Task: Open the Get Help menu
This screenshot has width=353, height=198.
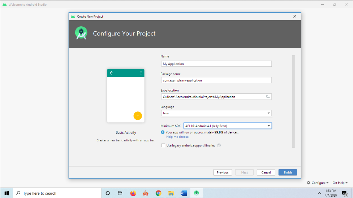Action: (340, 183)
